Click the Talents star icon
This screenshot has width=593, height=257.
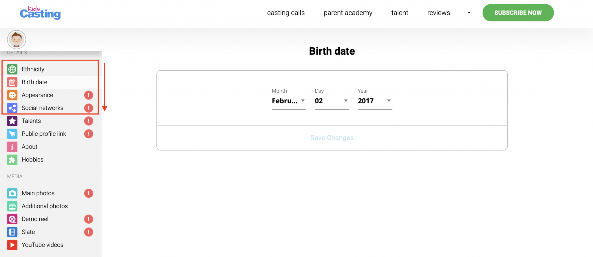12,121
